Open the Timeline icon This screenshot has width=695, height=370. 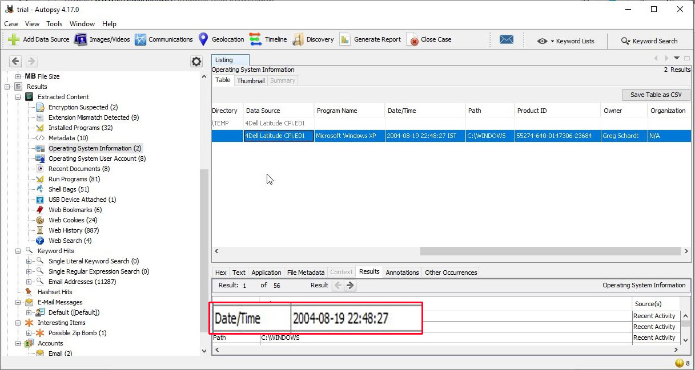tap(255, 39)
